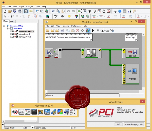This screenshot has height=131, width=152.
Task: Click the blue Information icon in Focus toolbar
Action: (x=120, y=11)
